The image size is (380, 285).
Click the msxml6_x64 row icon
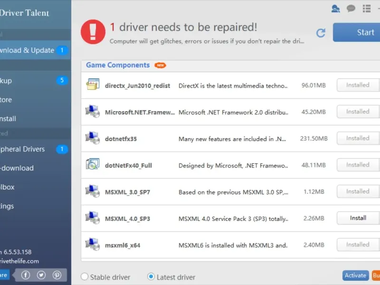coord(93,244)
